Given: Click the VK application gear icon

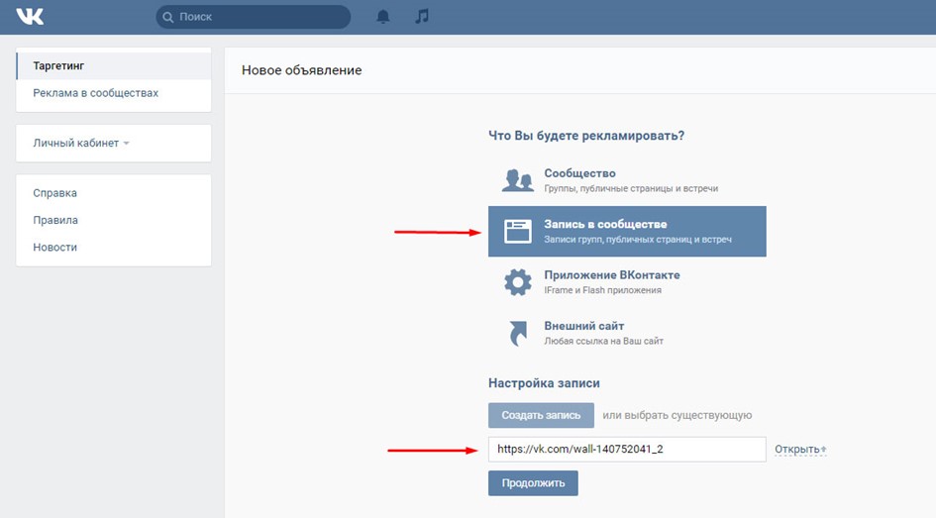Looking at the screenshot, I should point(518,282).
